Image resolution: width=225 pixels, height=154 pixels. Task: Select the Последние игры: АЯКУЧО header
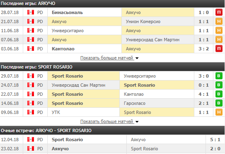click(112, 4)
